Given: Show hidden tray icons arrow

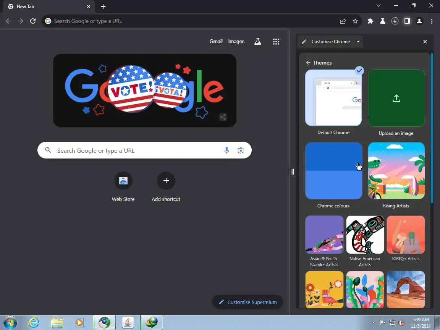Looking at the screenshot, I should pyautogui.click(x=374, y=323).
